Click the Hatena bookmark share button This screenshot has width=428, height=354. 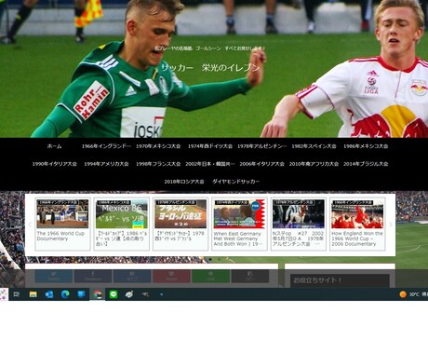[132, 276]
